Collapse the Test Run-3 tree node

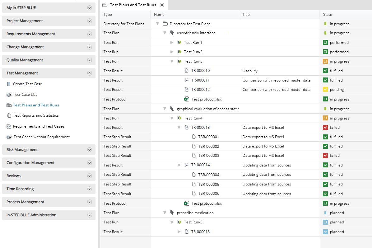[x=172, y=61]
